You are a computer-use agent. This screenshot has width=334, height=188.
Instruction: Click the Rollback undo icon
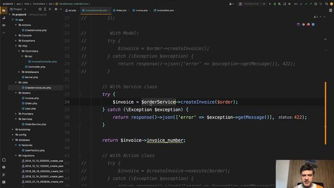(x=320, y=4)
